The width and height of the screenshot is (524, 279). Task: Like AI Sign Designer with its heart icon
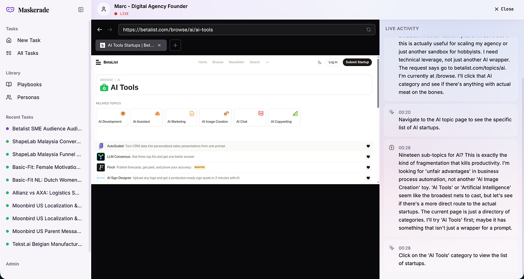coord(368,178)
